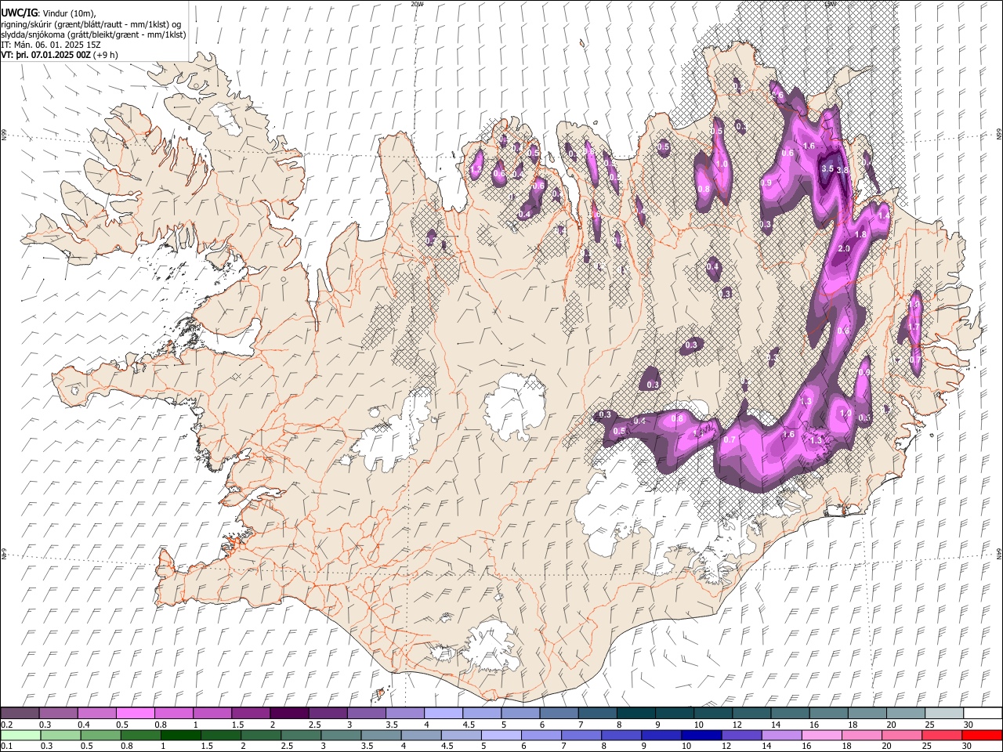The image size is (1003, 752).
Task: Click the violet 12–14 swatch in the lower legend
Action: pyautogui.click(x=740, y=736)
